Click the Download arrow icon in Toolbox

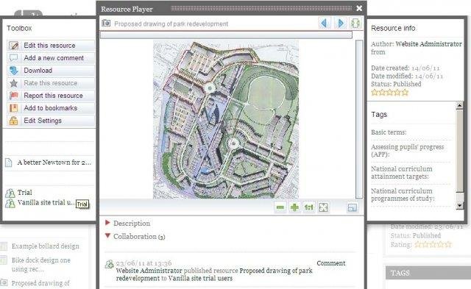[x=14, y=71]
